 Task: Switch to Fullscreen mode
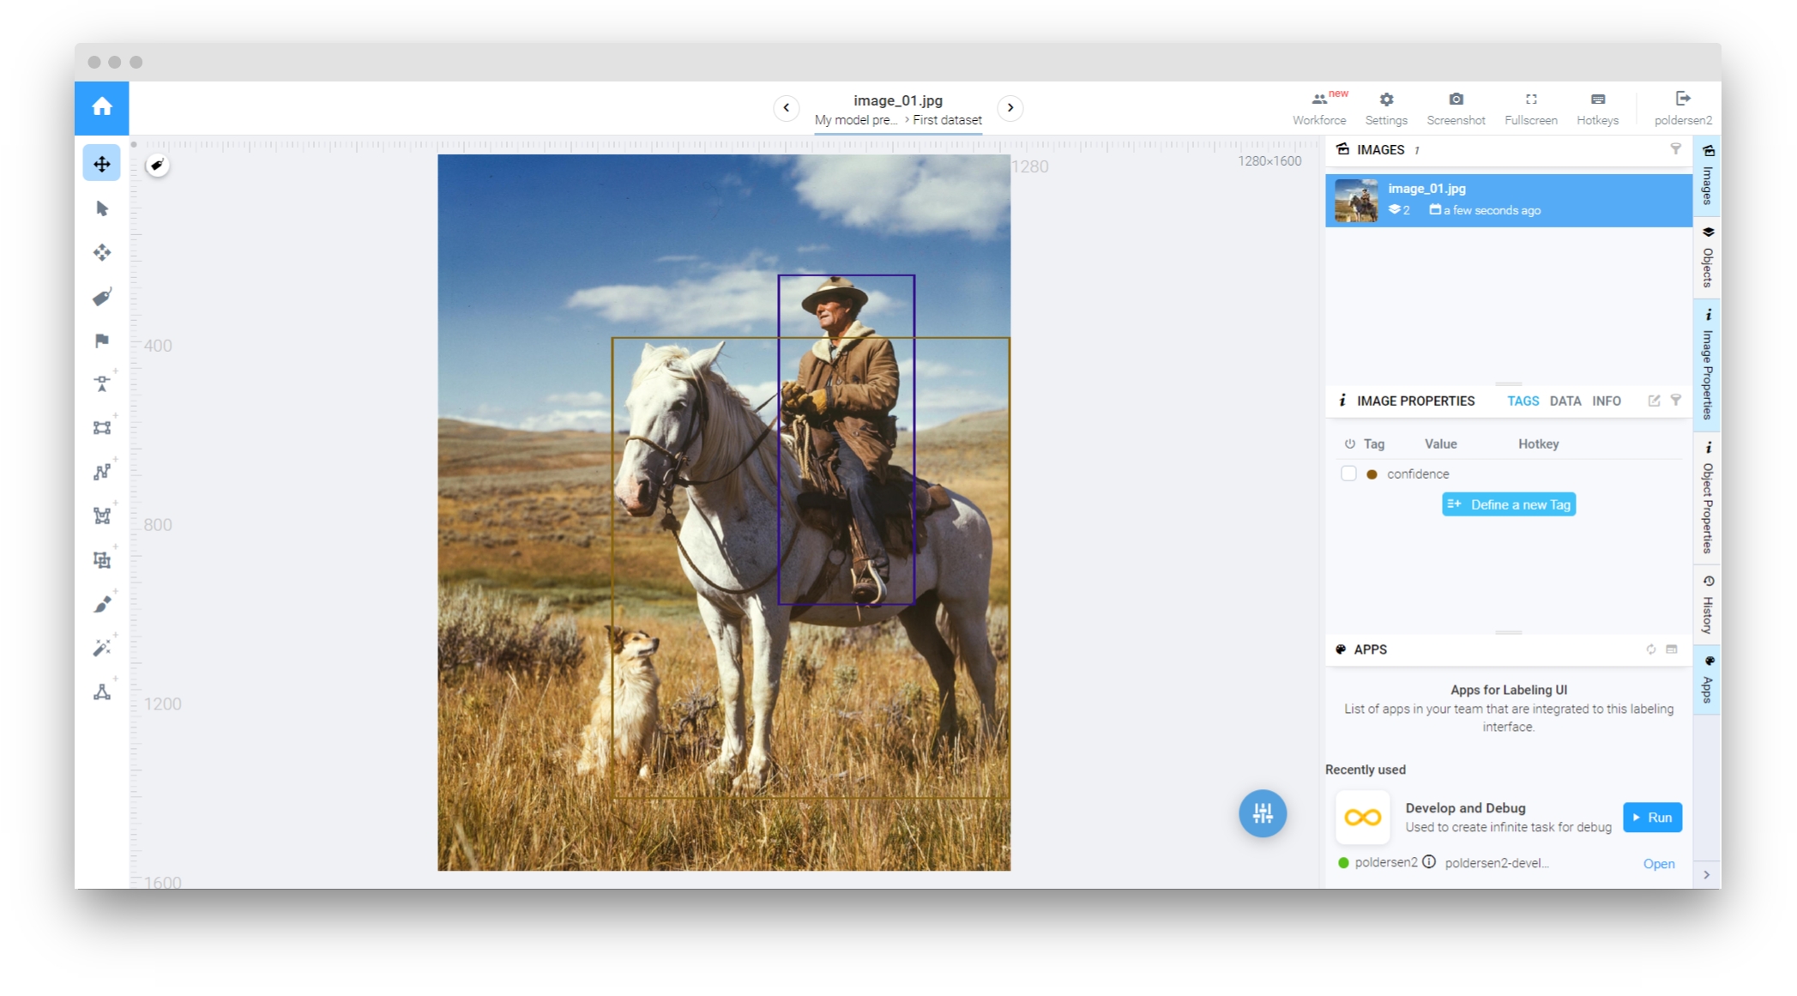coord(1530,109)
